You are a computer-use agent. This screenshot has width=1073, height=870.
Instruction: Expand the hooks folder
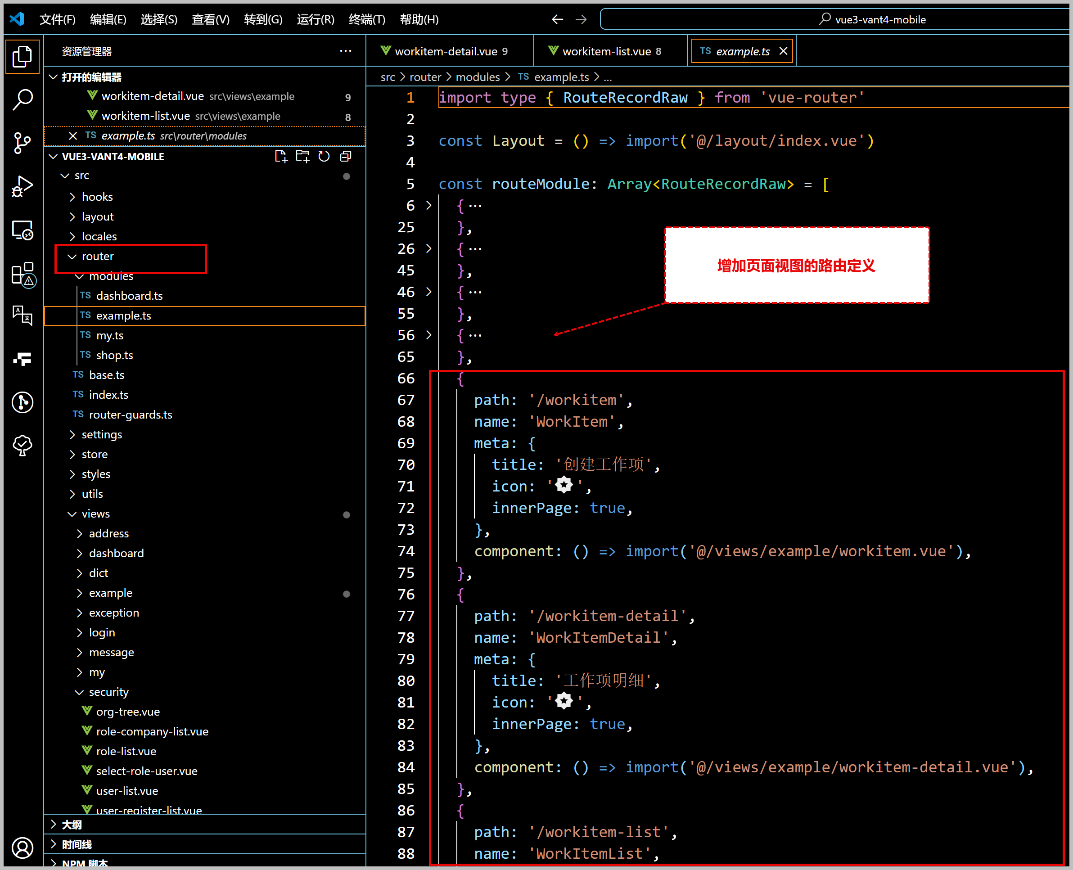tap(97, 196)
